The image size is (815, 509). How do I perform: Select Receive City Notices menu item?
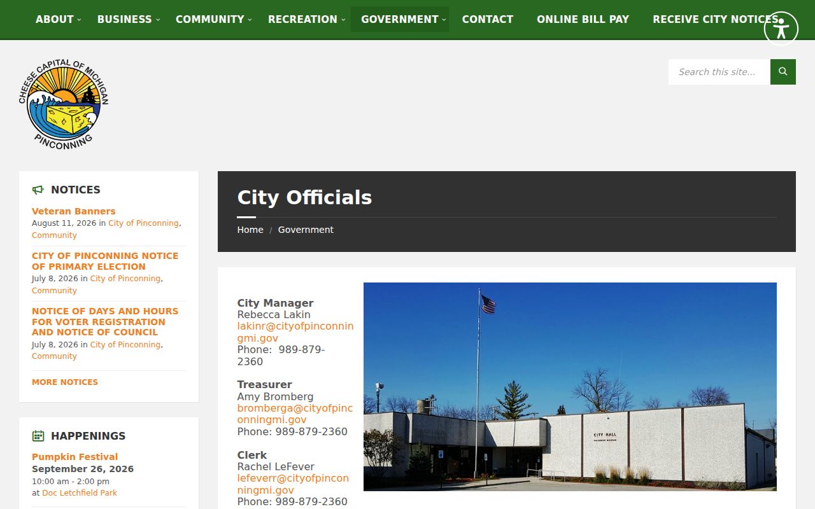point(715,19)
